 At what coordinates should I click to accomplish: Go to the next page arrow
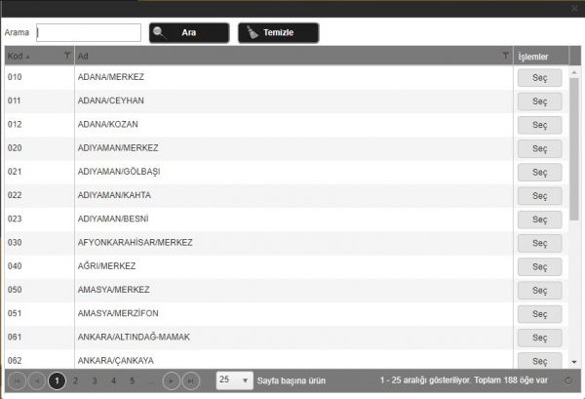tap(172, 380)
